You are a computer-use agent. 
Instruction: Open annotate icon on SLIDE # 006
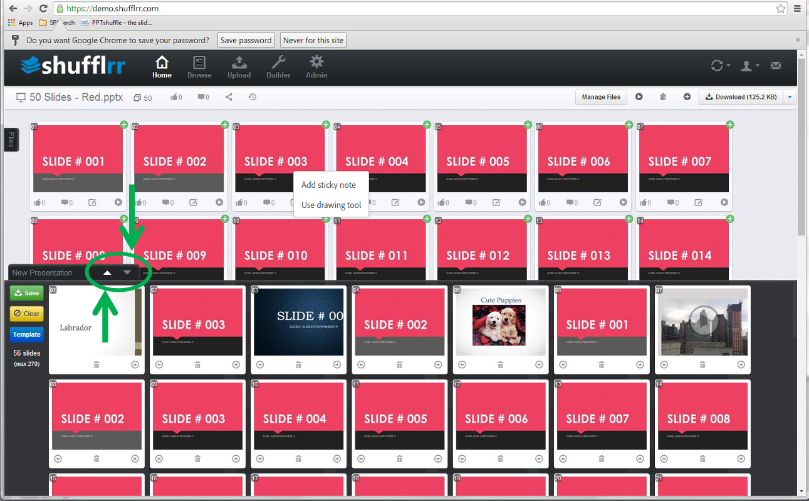(597, 202)
